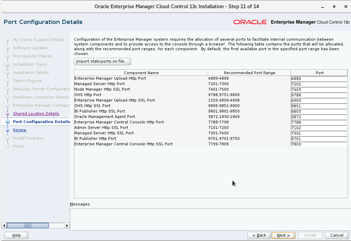Select the Managed Server Http Port row name
This screenshot has width=351, height=241.
pyautogui.click(x=100, y=84)
